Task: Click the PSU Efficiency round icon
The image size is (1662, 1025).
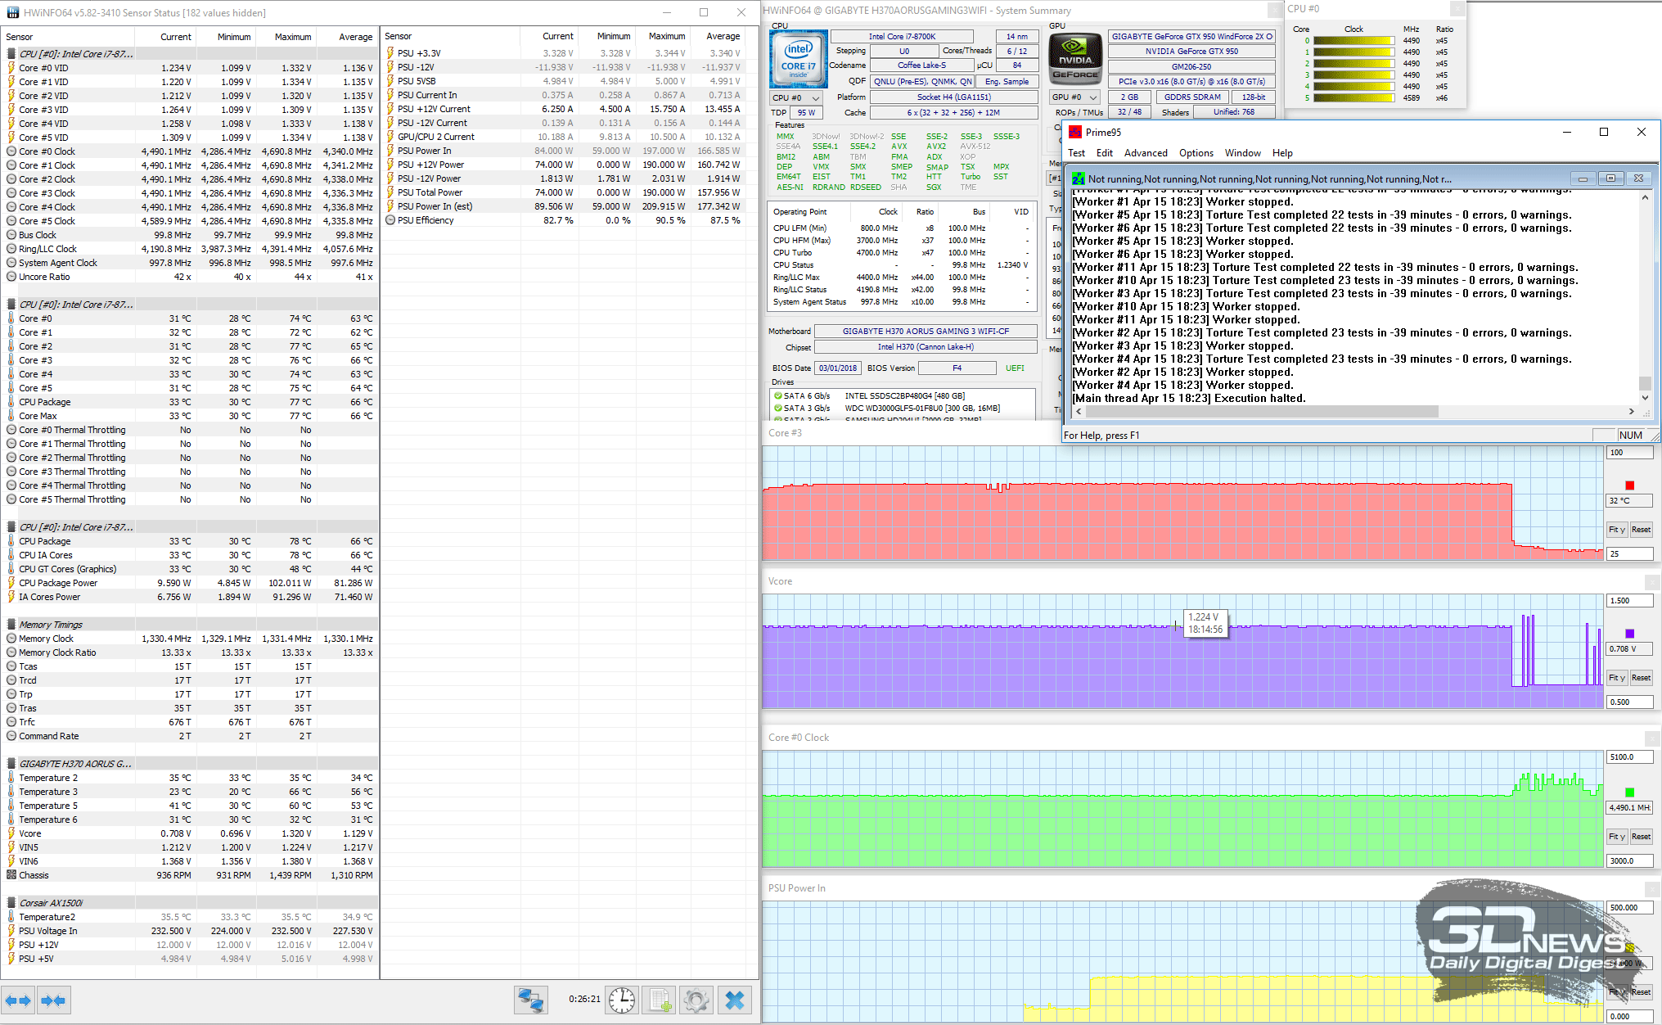Action: (390, 220)
